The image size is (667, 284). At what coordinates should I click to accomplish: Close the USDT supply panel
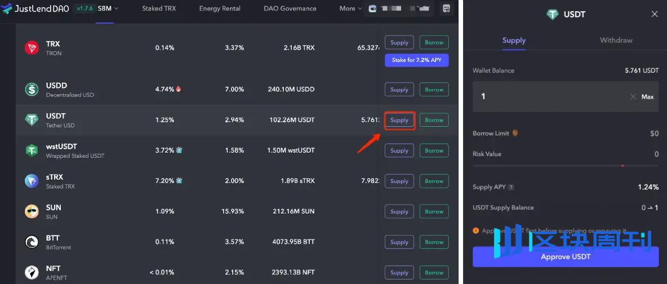[x=655, y=14]
